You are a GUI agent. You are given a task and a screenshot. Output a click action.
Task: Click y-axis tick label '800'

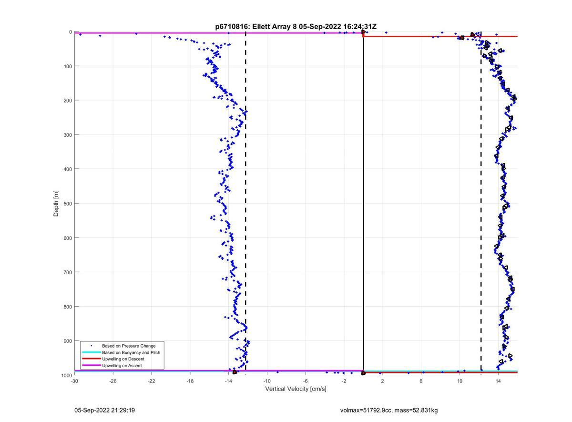68,307
